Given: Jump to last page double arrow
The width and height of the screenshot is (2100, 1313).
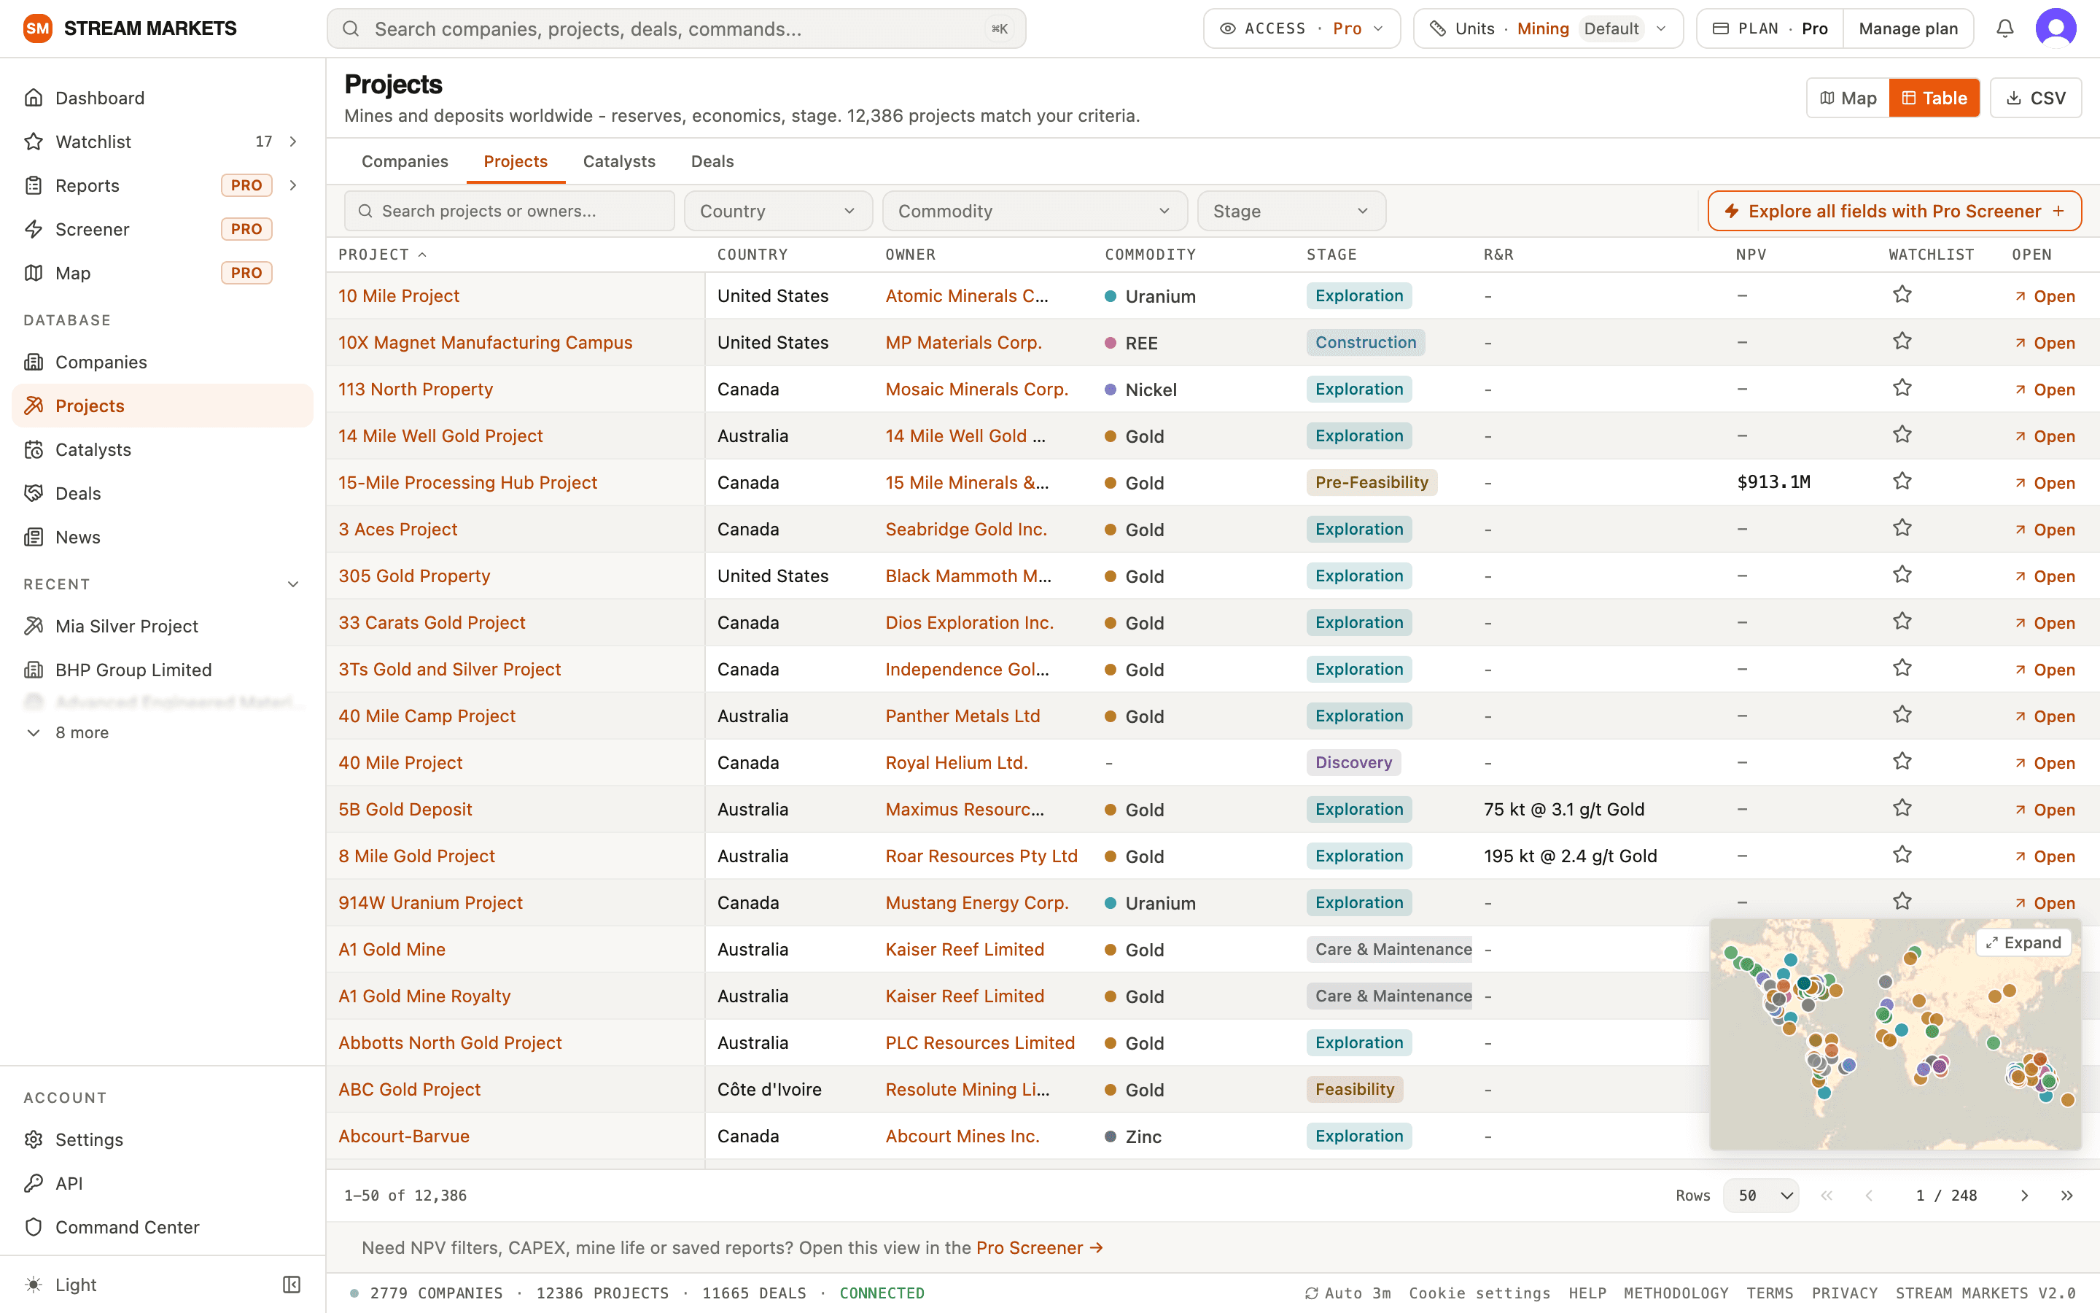Looking at the screenshot, I should click(2067, 1196).
